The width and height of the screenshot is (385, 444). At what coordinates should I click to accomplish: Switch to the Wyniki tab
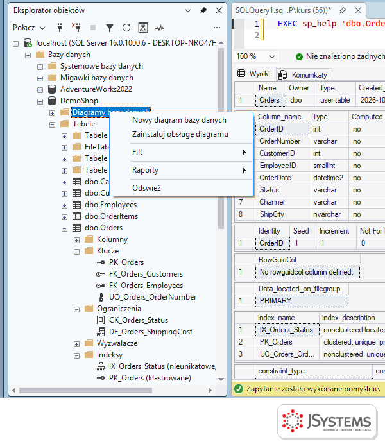pyautogui.click(x=254, y=74)
